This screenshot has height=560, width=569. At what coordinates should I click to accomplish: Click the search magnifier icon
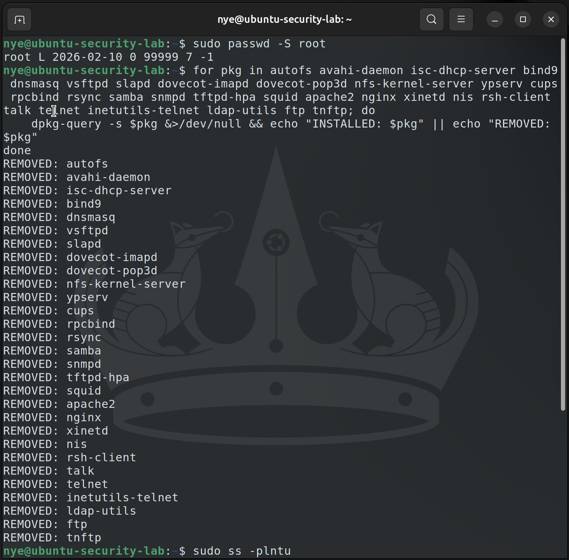pos(431,19)
